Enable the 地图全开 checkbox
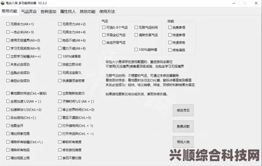 click(8, 126)
